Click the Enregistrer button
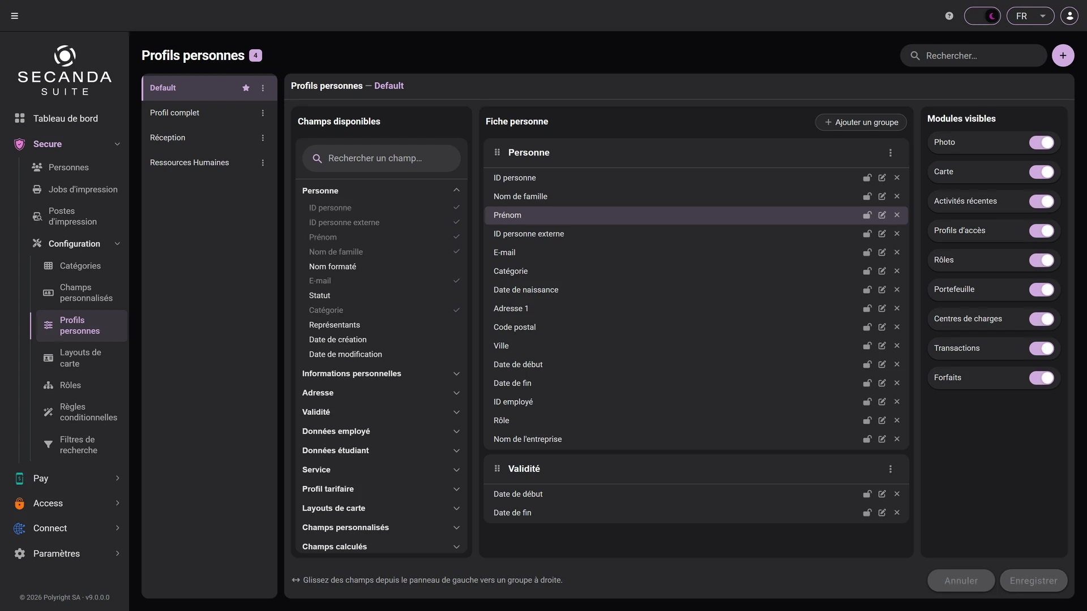The height and width of the screenshot is (611, 1087). point(1033,581)
